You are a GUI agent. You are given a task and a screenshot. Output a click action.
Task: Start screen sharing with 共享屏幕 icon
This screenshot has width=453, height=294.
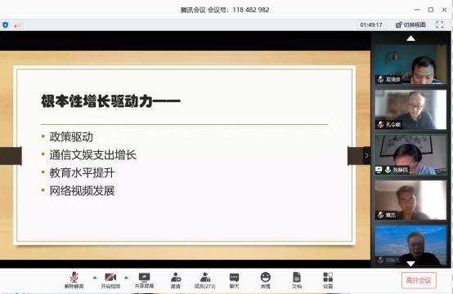144,280
